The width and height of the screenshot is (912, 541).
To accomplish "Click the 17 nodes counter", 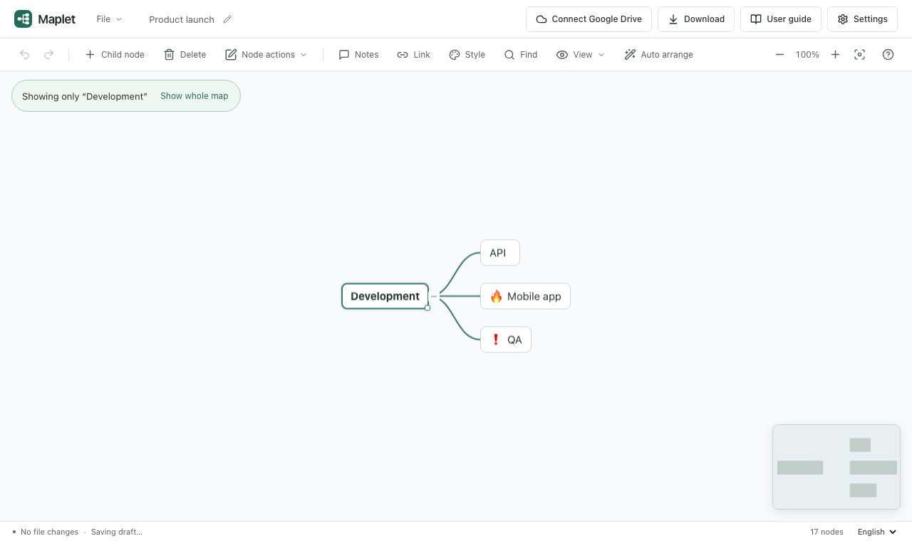I will [826, 532].
